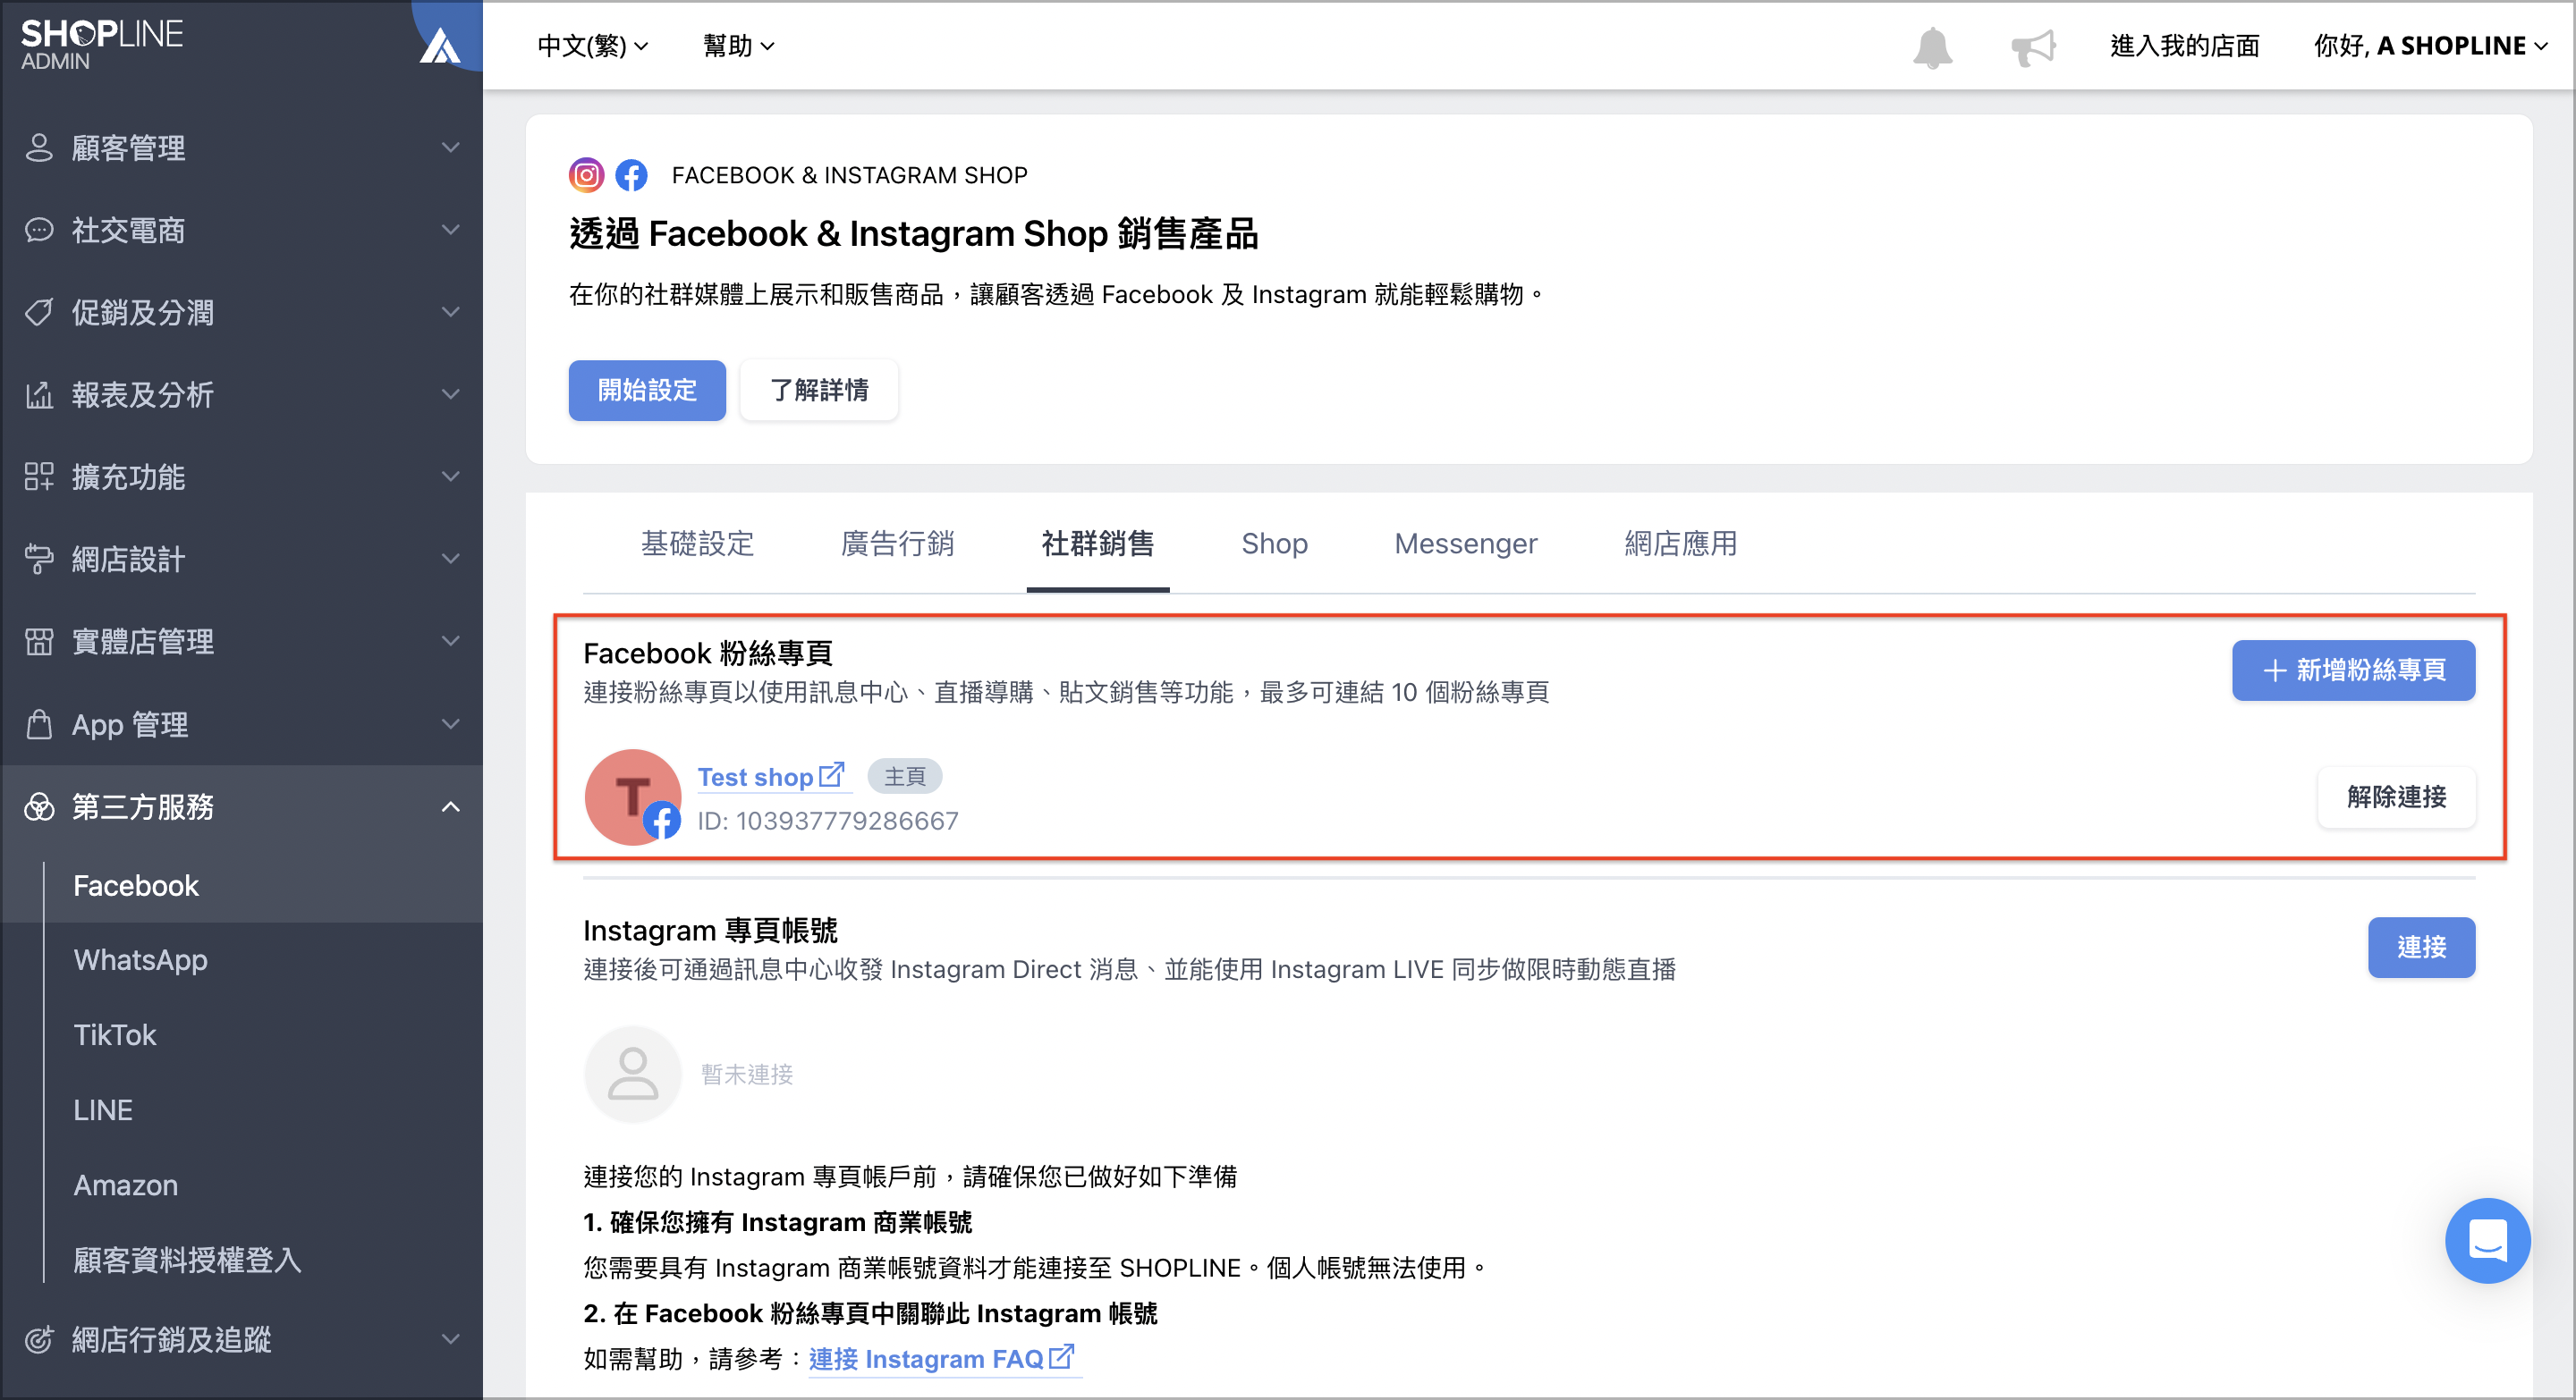Open the 中文(繁) language dropdown
2576x1400 pixels.
(593, 46)
